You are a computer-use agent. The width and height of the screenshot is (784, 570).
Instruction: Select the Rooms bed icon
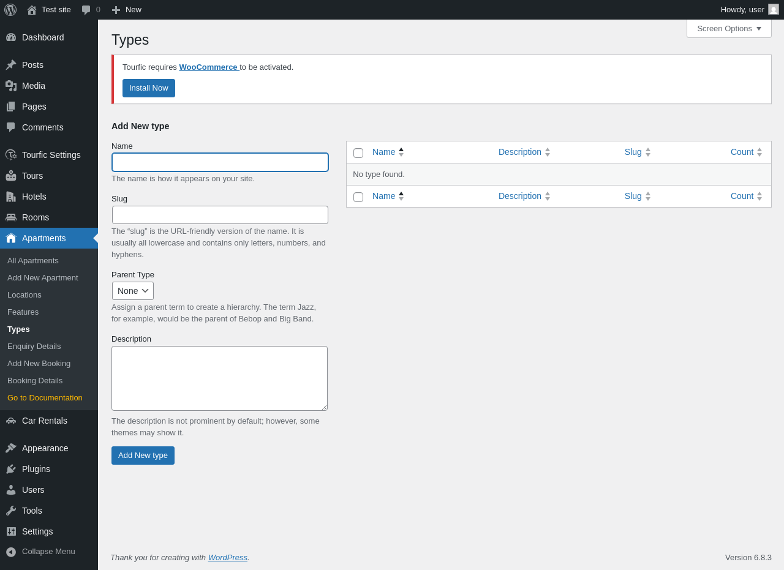pyautogui.click(x=11, y=217)
